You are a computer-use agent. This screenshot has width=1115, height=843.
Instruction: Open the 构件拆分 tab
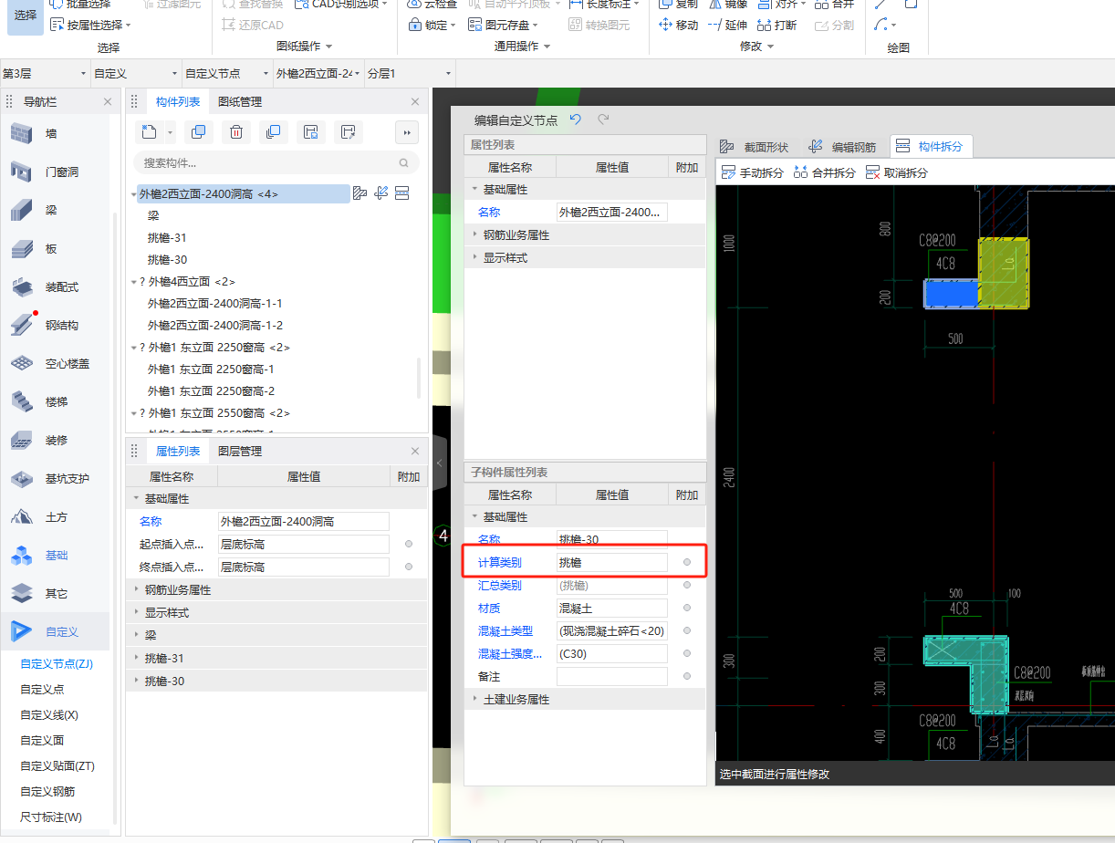point(930,146)
